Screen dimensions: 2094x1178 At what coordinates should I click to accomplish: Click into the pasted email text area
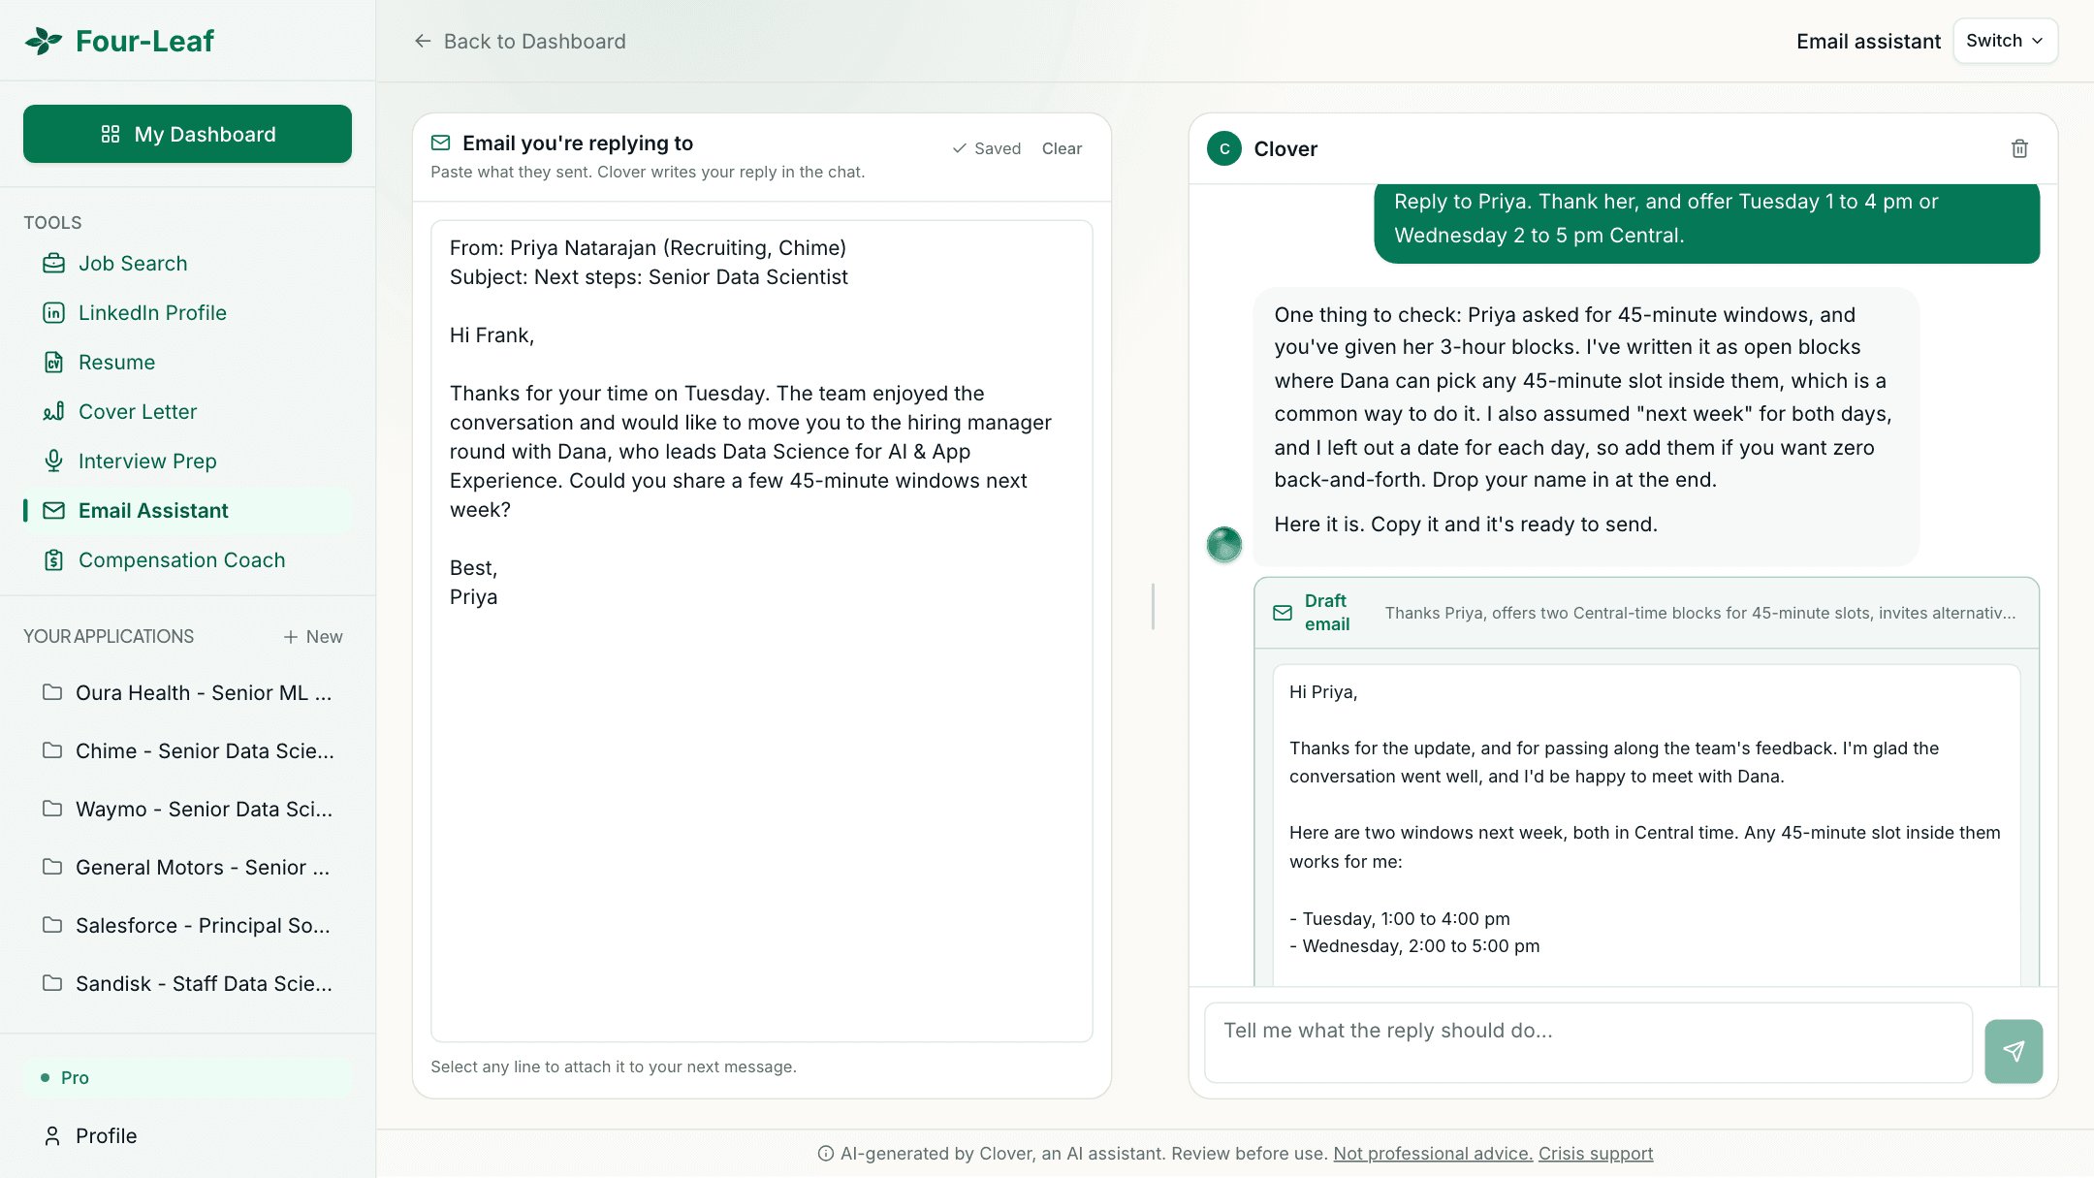tap(762, 631)
